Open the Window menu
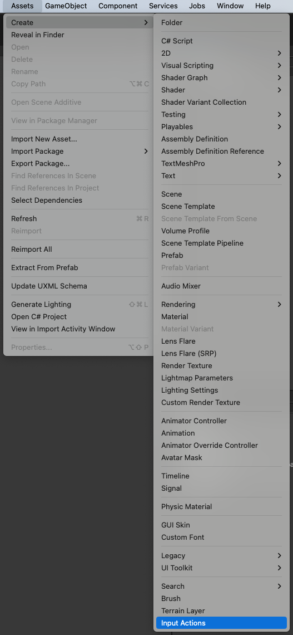This screenshot has width=293, height=635. tap(230, 6)
